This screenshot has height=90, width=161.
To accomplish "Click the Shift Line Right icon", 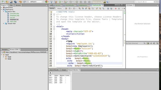I will (111, 8).
